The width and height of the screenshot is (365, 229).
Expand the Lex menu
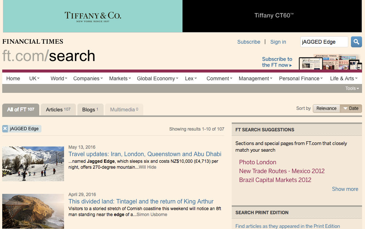(x=191, y=79)
